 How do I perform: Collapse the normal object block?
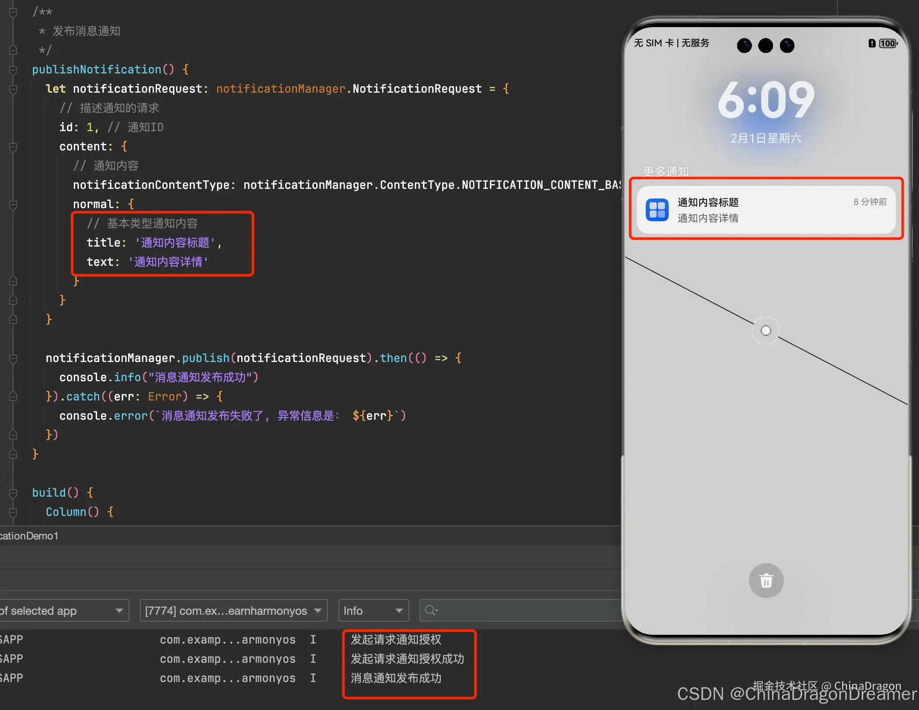click(x=13, y=204)
